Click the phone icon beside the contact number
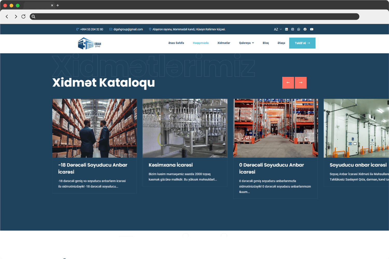The image size is (389, 259). (x=77, y=29)
